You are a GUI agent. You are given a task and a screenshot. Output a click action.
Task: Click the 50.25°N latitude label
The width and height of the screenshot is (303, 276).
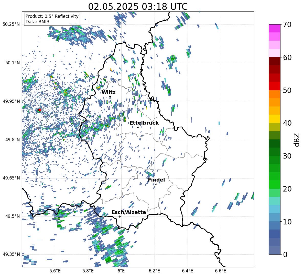tap(11, 25)
